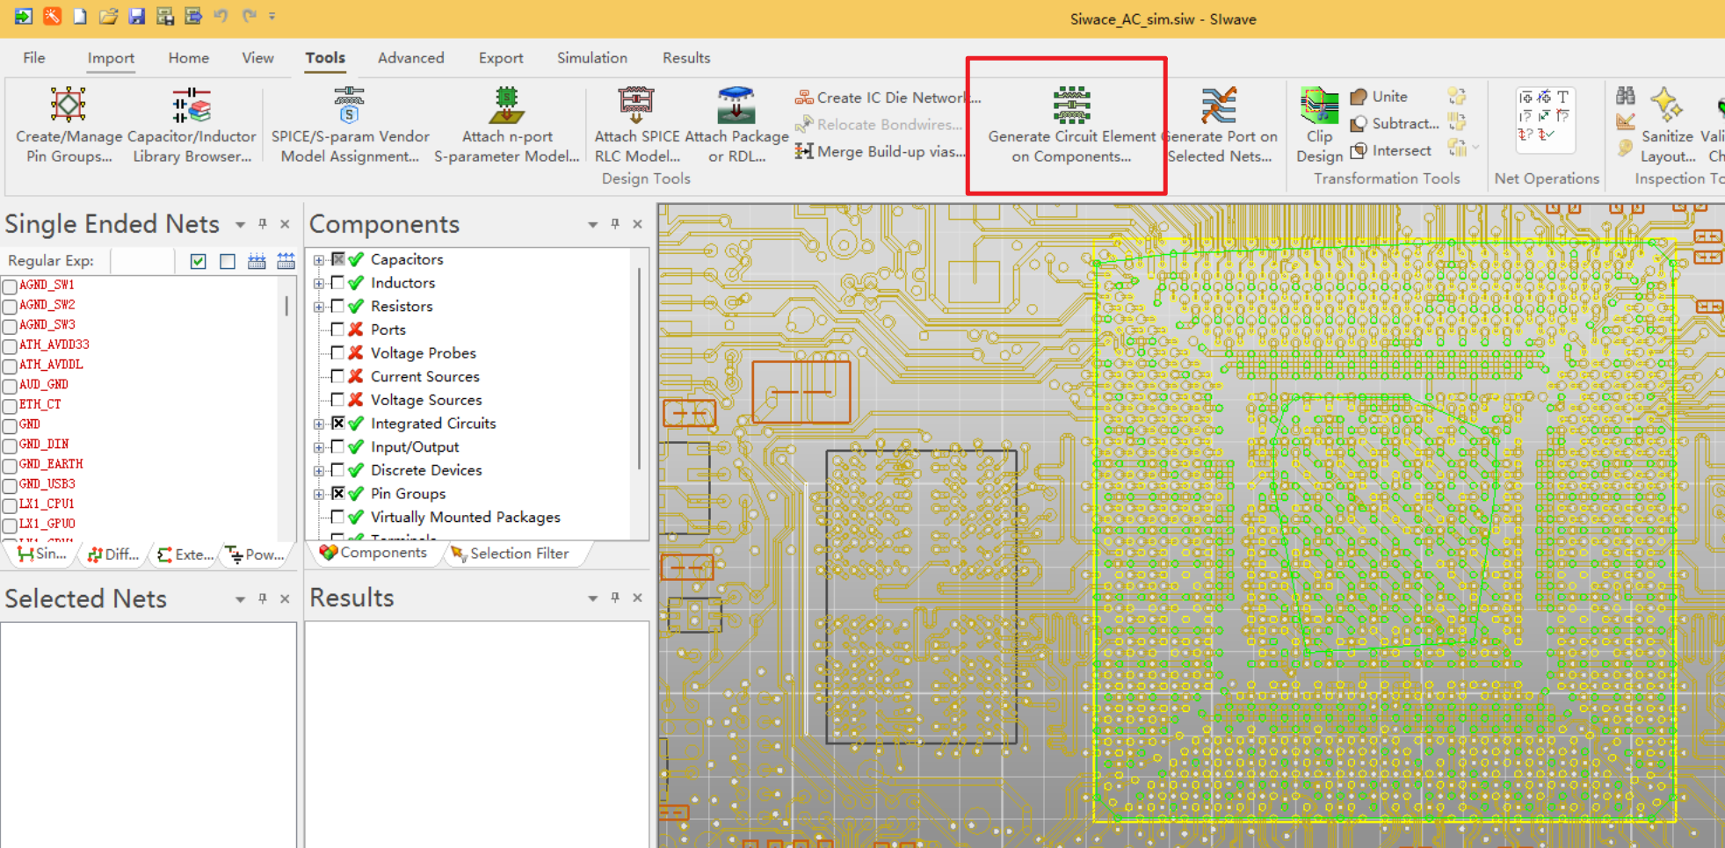The image size is (1725, 848).
Task: Open Create/Manage Pin Groups tool
Action: 69,125
